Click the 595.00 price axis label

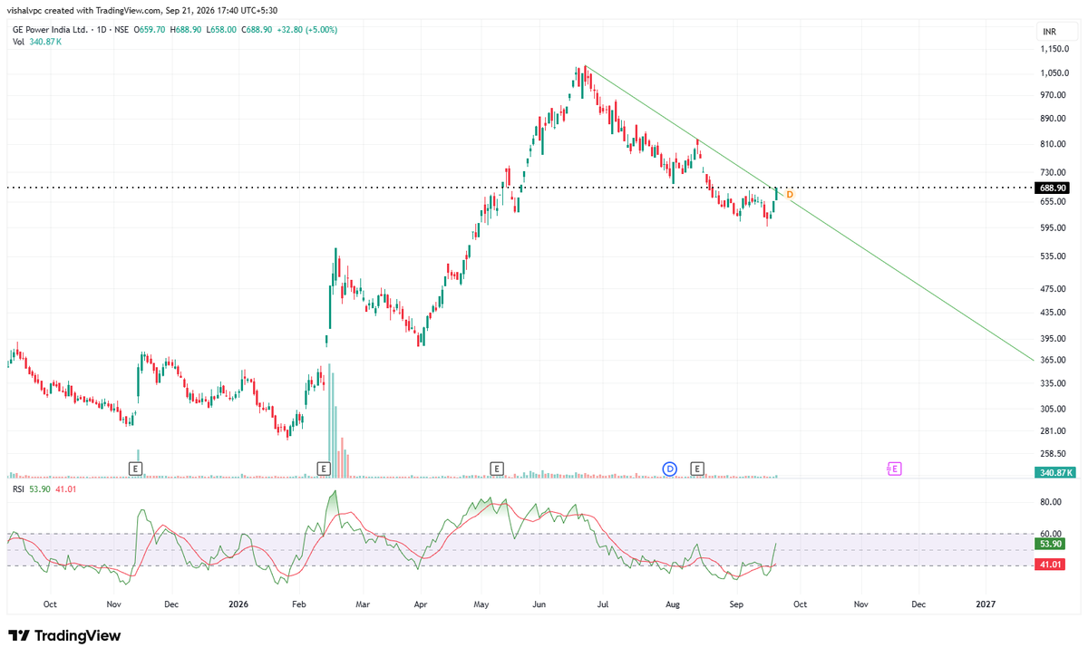tap(1054, 227)
